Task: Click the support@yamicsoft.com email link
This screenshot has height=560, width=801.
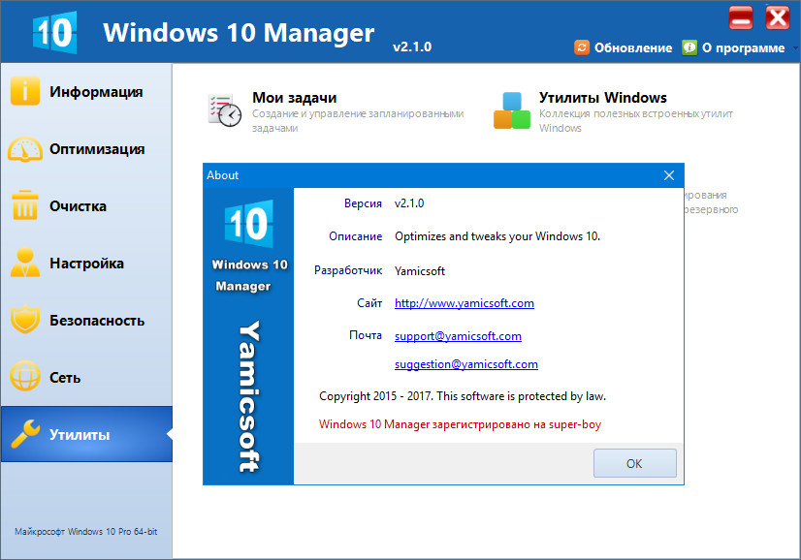Action: click(x=457, y=335)
